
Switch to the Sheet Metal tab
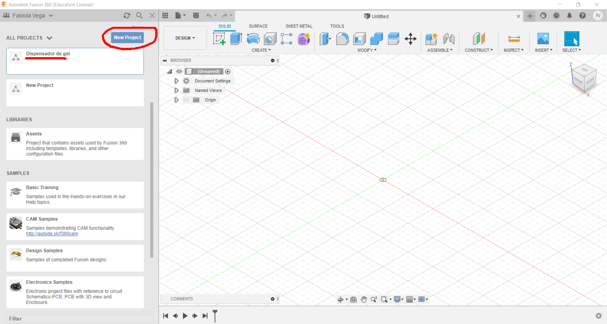pyautogui.click(x=299, y=26)
